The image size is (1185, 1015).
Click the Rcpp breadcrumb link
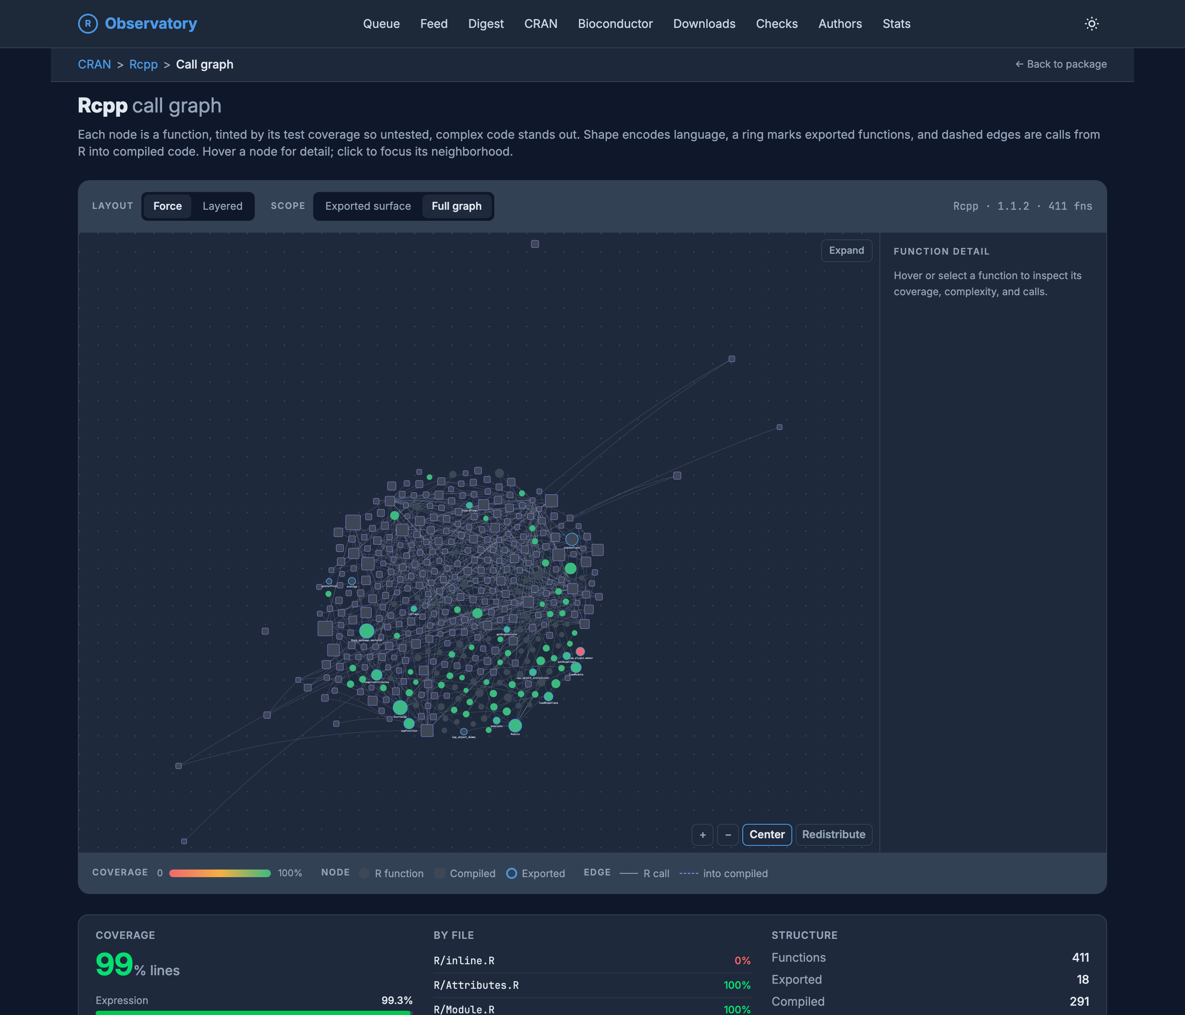143,64
